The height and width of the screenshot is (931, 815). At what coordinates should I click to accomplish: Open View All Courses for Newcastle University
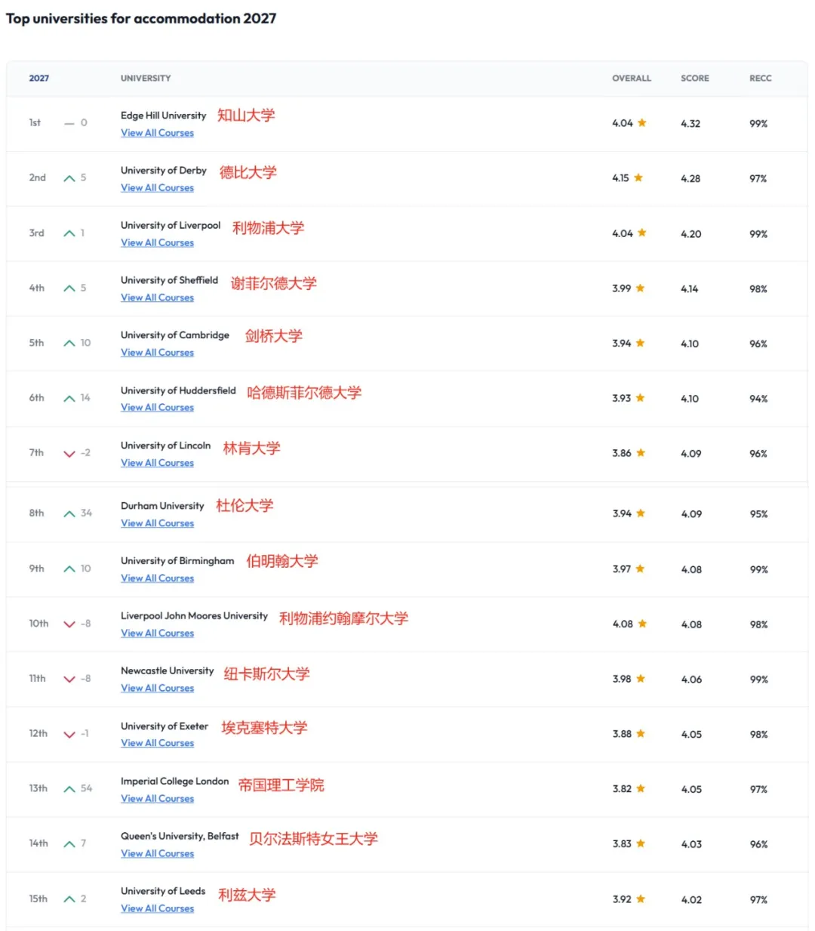point(157,689)
